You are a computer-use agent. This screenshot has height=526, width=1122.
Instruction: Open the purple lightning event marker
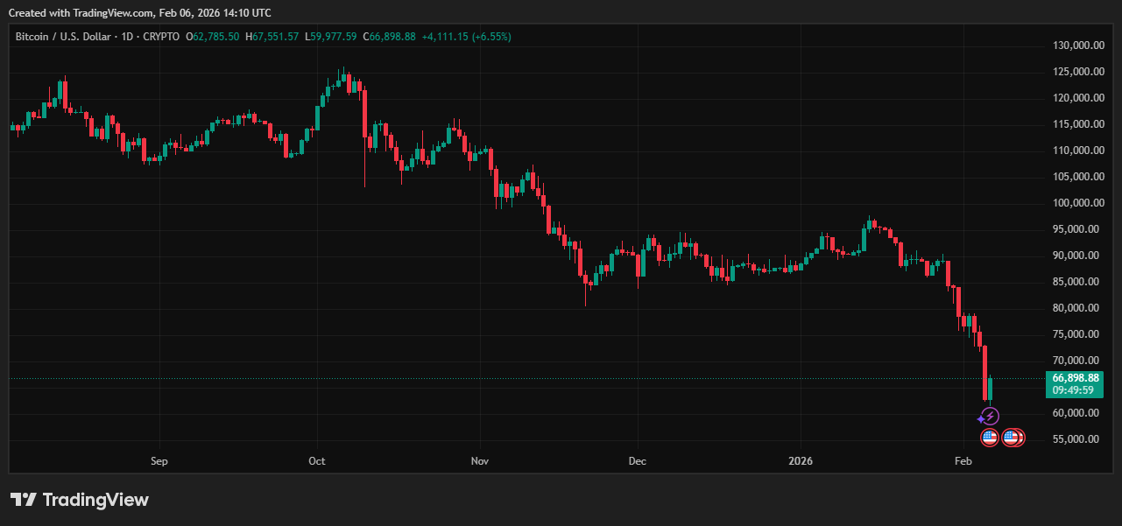(x=989, y=417)
